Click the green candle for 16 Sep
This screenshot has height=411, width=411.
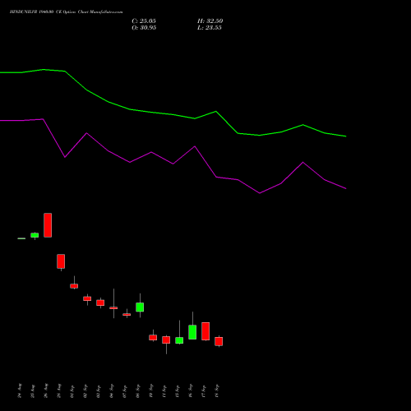(192, 332)
